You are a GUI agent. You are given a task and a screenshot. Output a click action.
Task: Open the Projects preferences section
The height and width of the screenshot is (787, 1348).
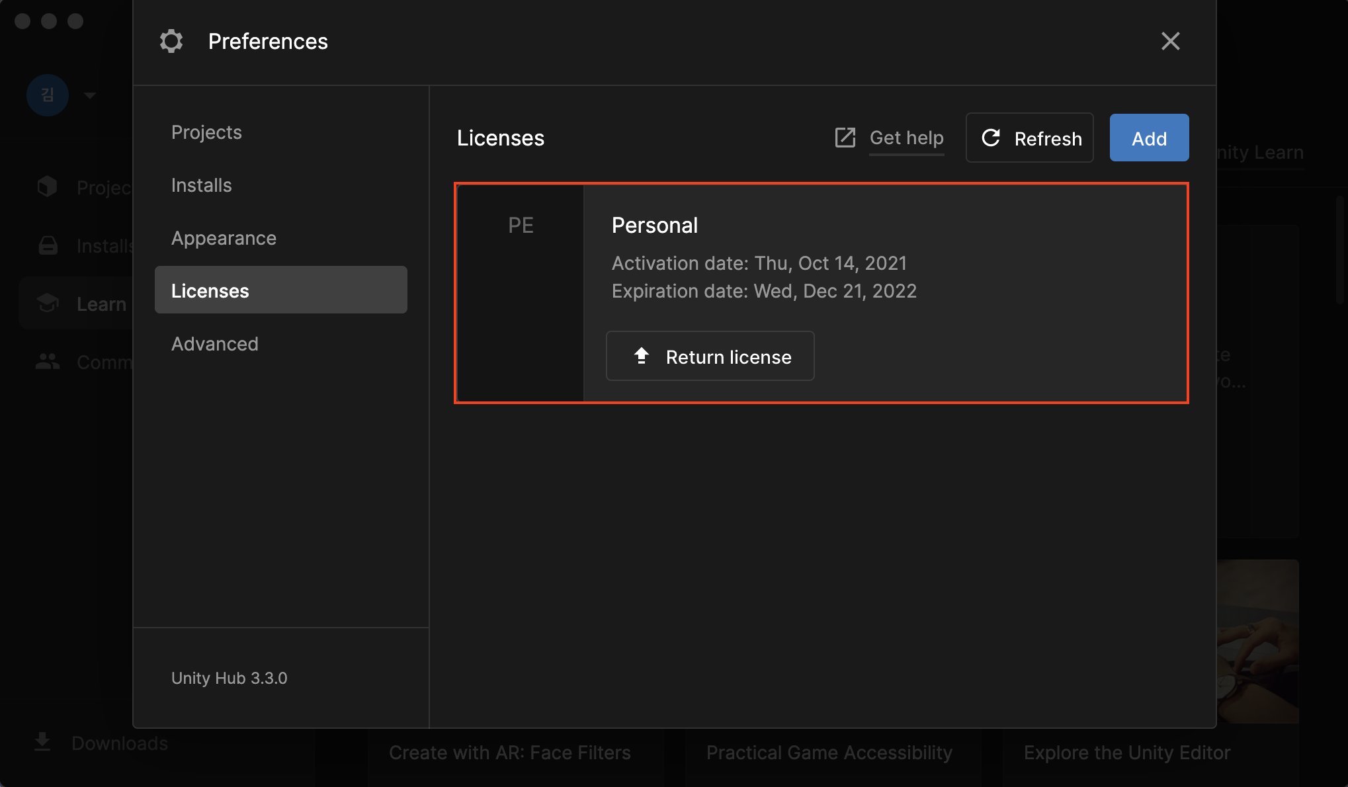(206, 132)
